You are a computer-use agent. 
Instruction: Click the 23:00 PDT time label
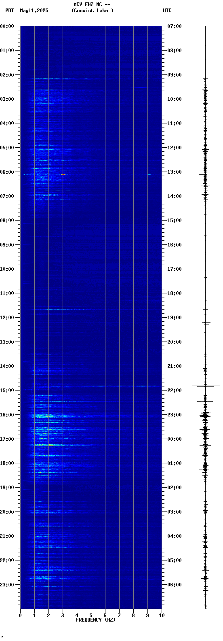(7, 585)
